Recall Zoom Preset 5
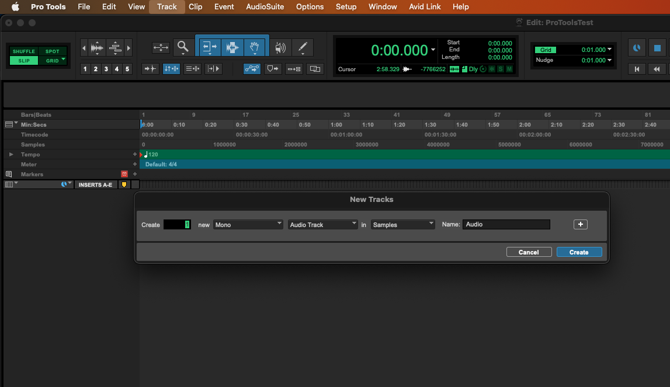 coord(127,69)
